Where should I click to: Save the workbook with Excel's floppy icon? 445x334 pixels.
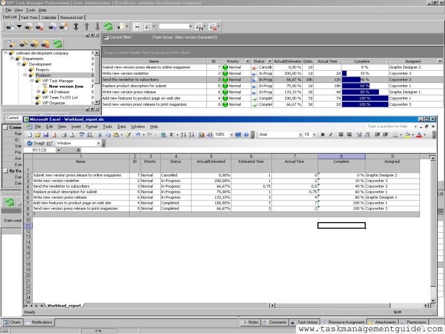tap(46, 135)
